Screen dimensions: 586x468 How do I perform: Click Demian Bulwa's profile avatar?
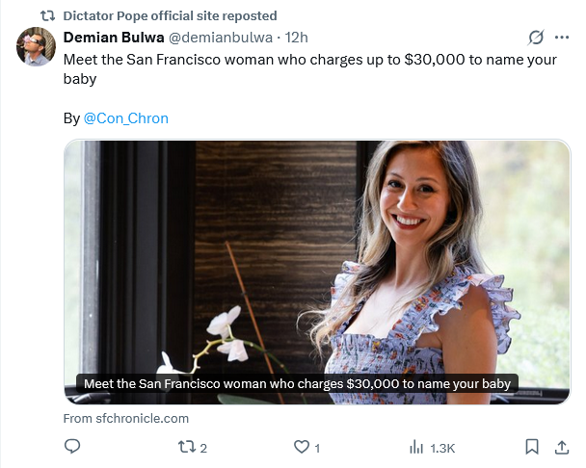36,46
